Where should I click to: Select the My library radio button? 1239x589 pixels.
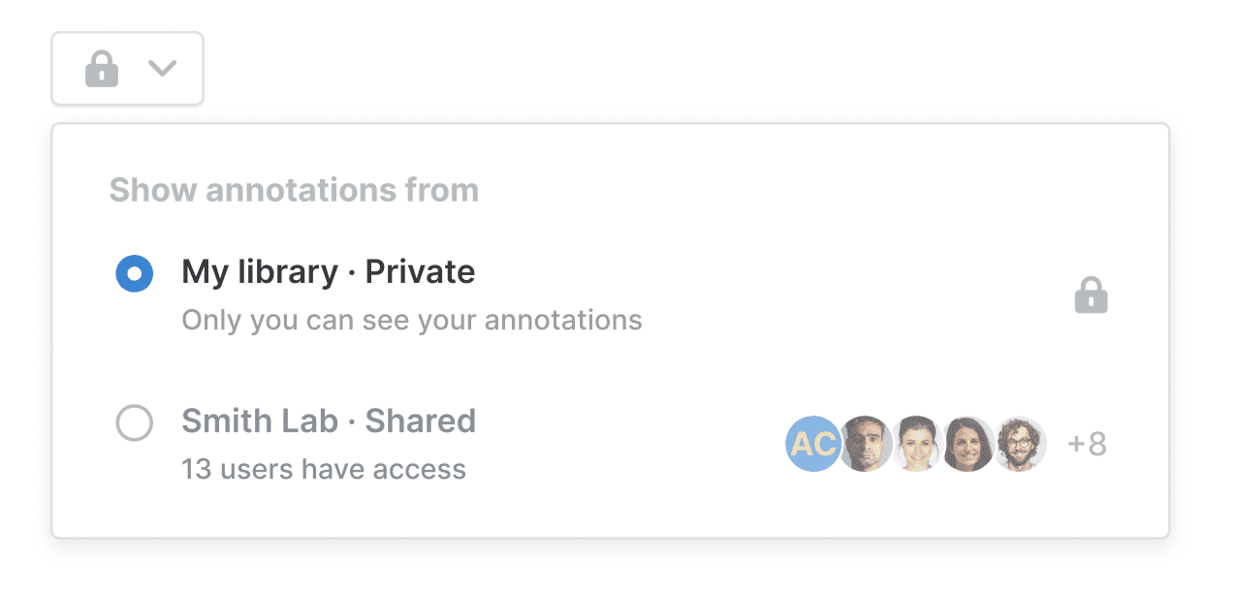point(134,274)
